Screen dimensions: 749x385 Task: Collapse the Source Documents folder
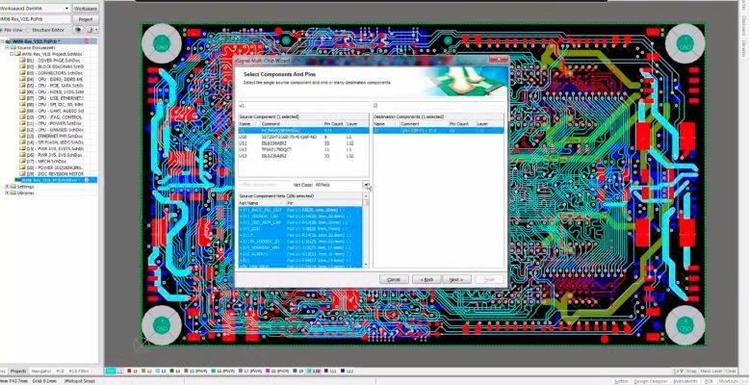[7, 48]
